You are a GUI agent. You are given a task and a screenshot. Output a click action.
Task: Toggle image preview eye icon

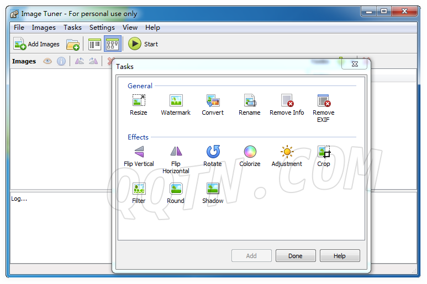[48, 61]
